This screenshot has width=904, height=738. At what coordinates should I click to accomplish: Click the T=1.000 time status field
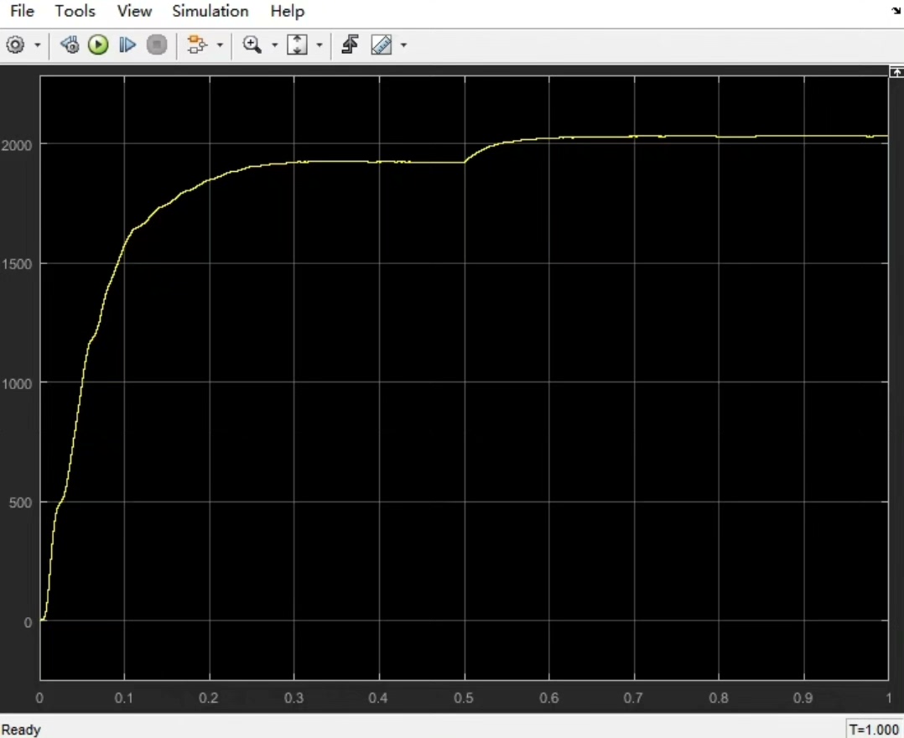[874, 730]
